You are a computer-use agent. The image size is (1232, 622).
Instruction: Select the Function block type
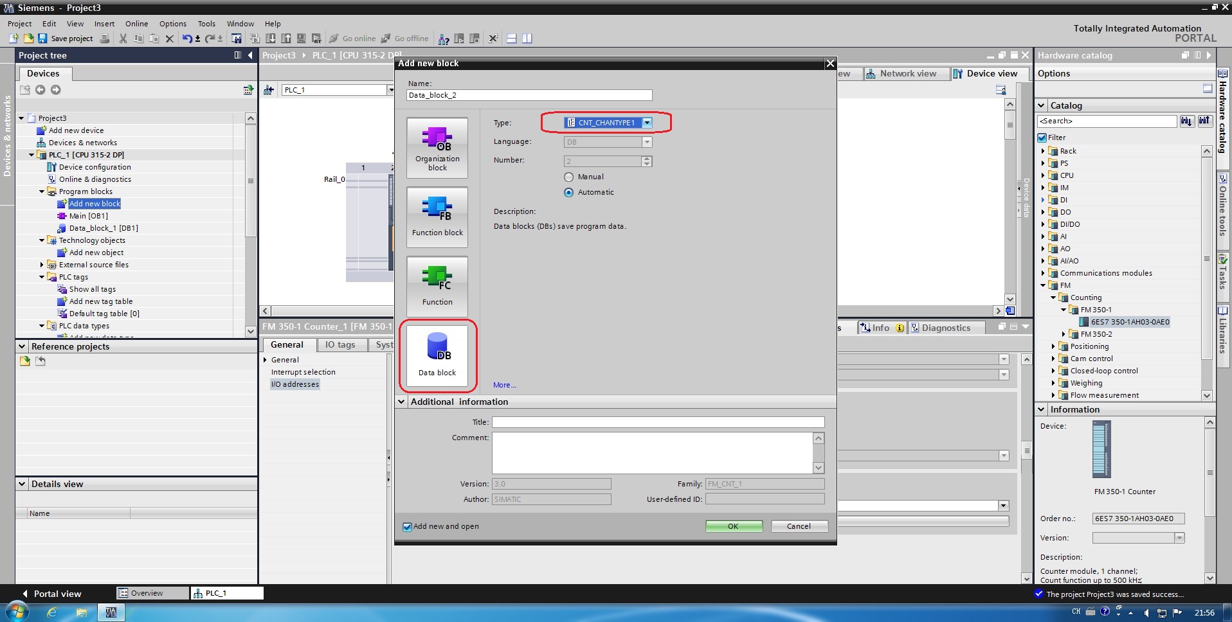[437, 217]
